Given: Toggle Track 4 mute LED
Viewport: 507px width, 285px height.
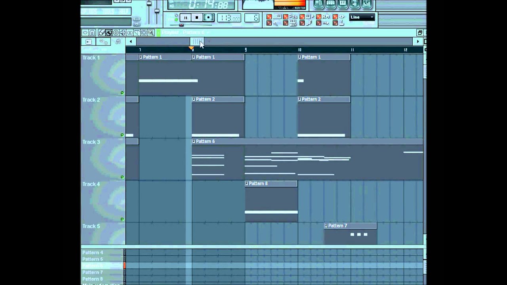Looking at the screenshot, I should (x=122, y=219).
